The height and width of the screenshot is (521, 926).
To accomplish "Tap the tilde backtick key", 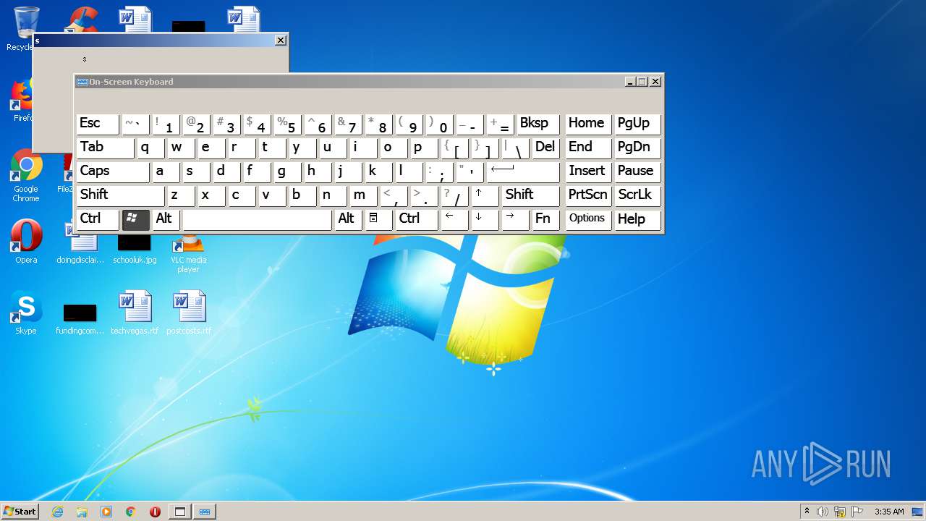I will [x=135, y=124].
